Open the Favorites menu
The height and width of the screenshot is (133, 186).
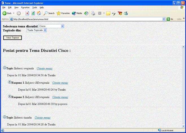pyautogui.click(x=25, y=7)
